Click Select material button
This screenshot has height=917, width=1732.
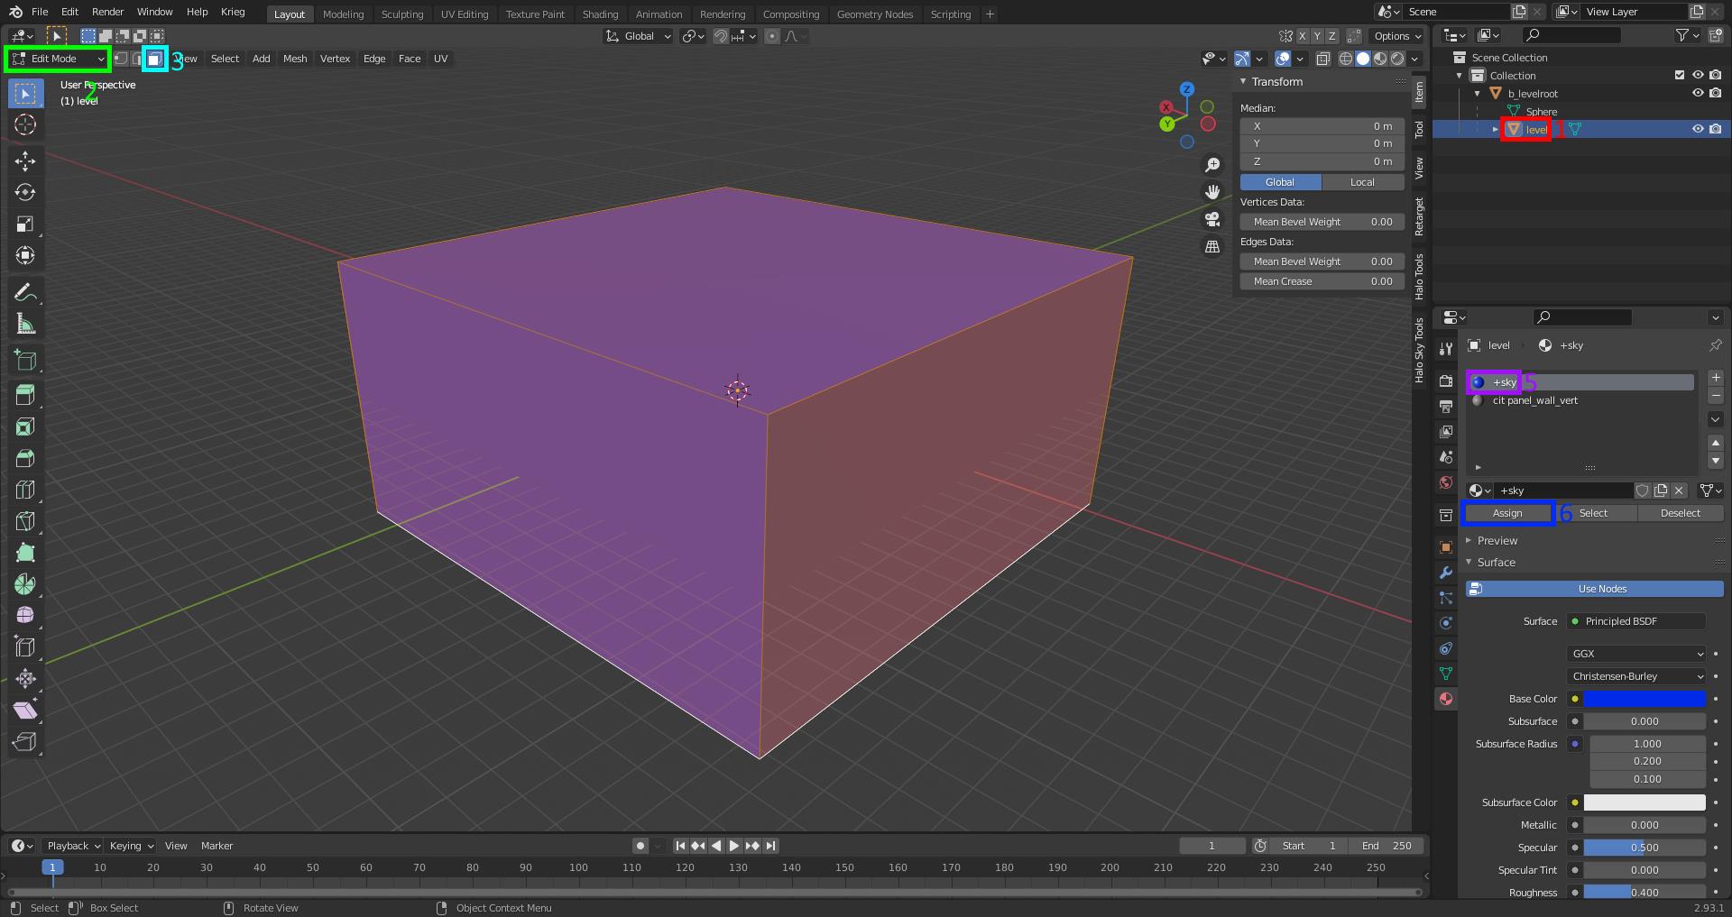click(1593, 513)
